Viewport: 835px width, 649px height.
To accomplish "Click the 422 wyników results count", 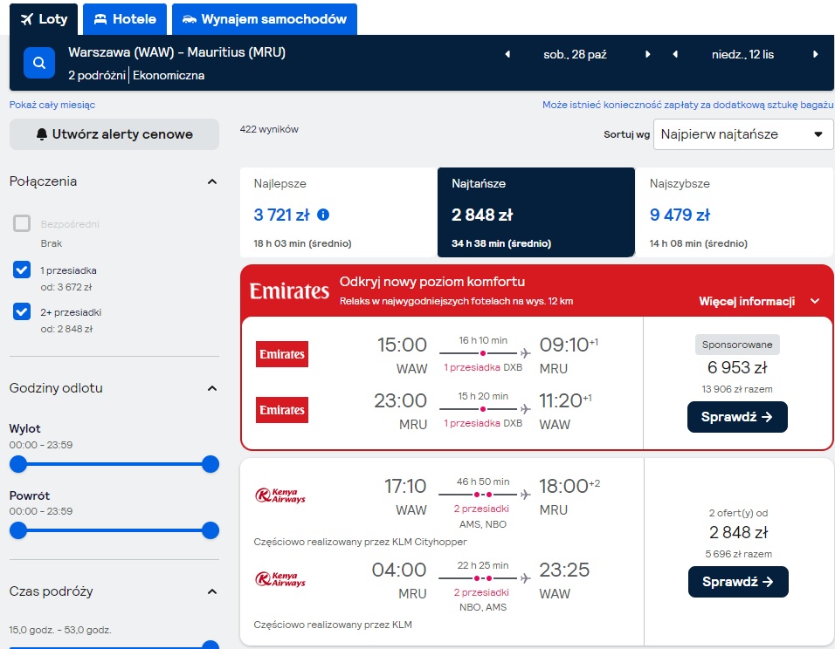I will [x=269, y=129].
